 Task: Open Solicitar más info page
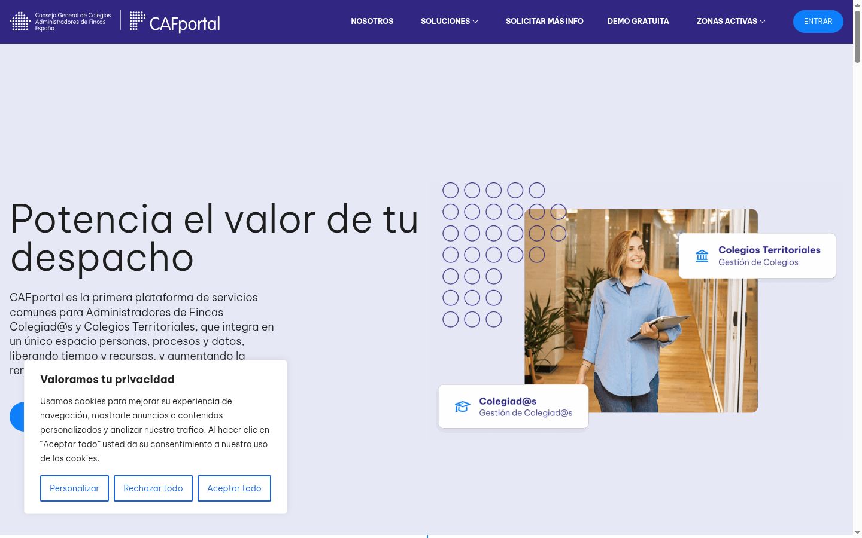coord(545,21)
